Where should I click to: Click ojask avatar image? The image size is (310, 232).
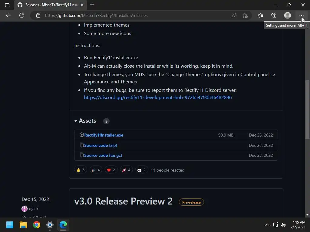coord(25,208)
